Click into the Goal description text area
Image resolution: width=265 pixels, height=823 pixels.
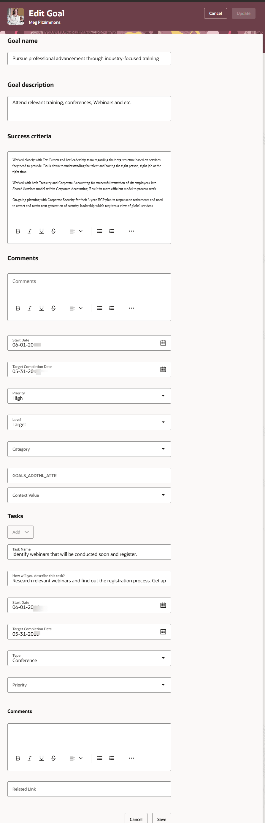[89, 109]
